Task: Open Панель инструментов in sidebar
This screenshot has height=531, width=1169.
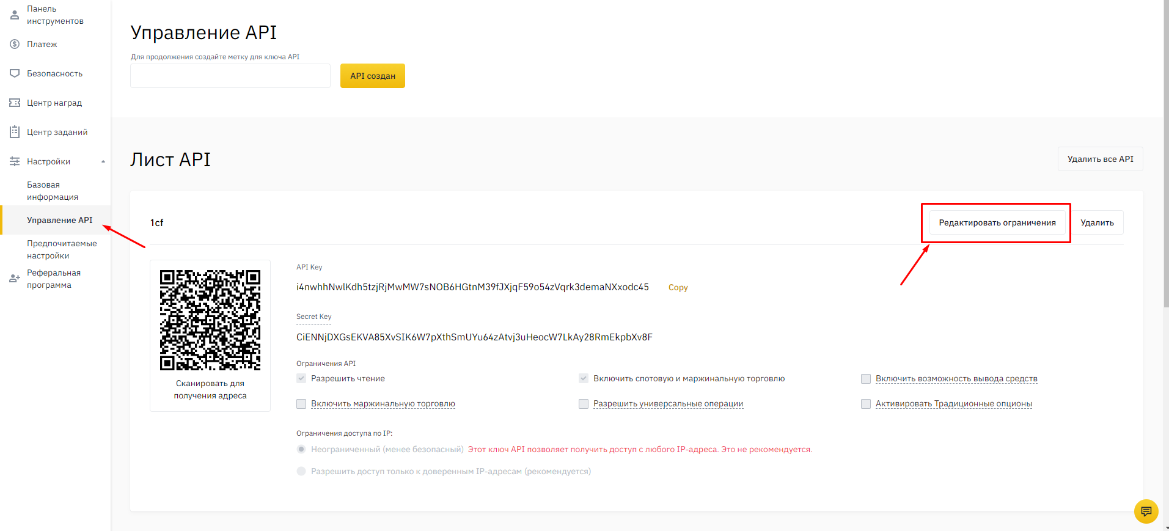Action: pyautogui.click(x=55, y=15)
